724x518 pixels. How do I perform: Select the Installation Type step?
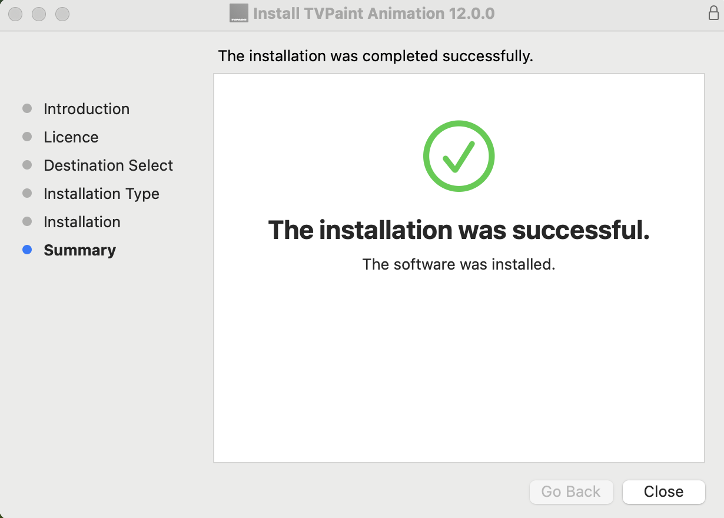click(101, 193)
